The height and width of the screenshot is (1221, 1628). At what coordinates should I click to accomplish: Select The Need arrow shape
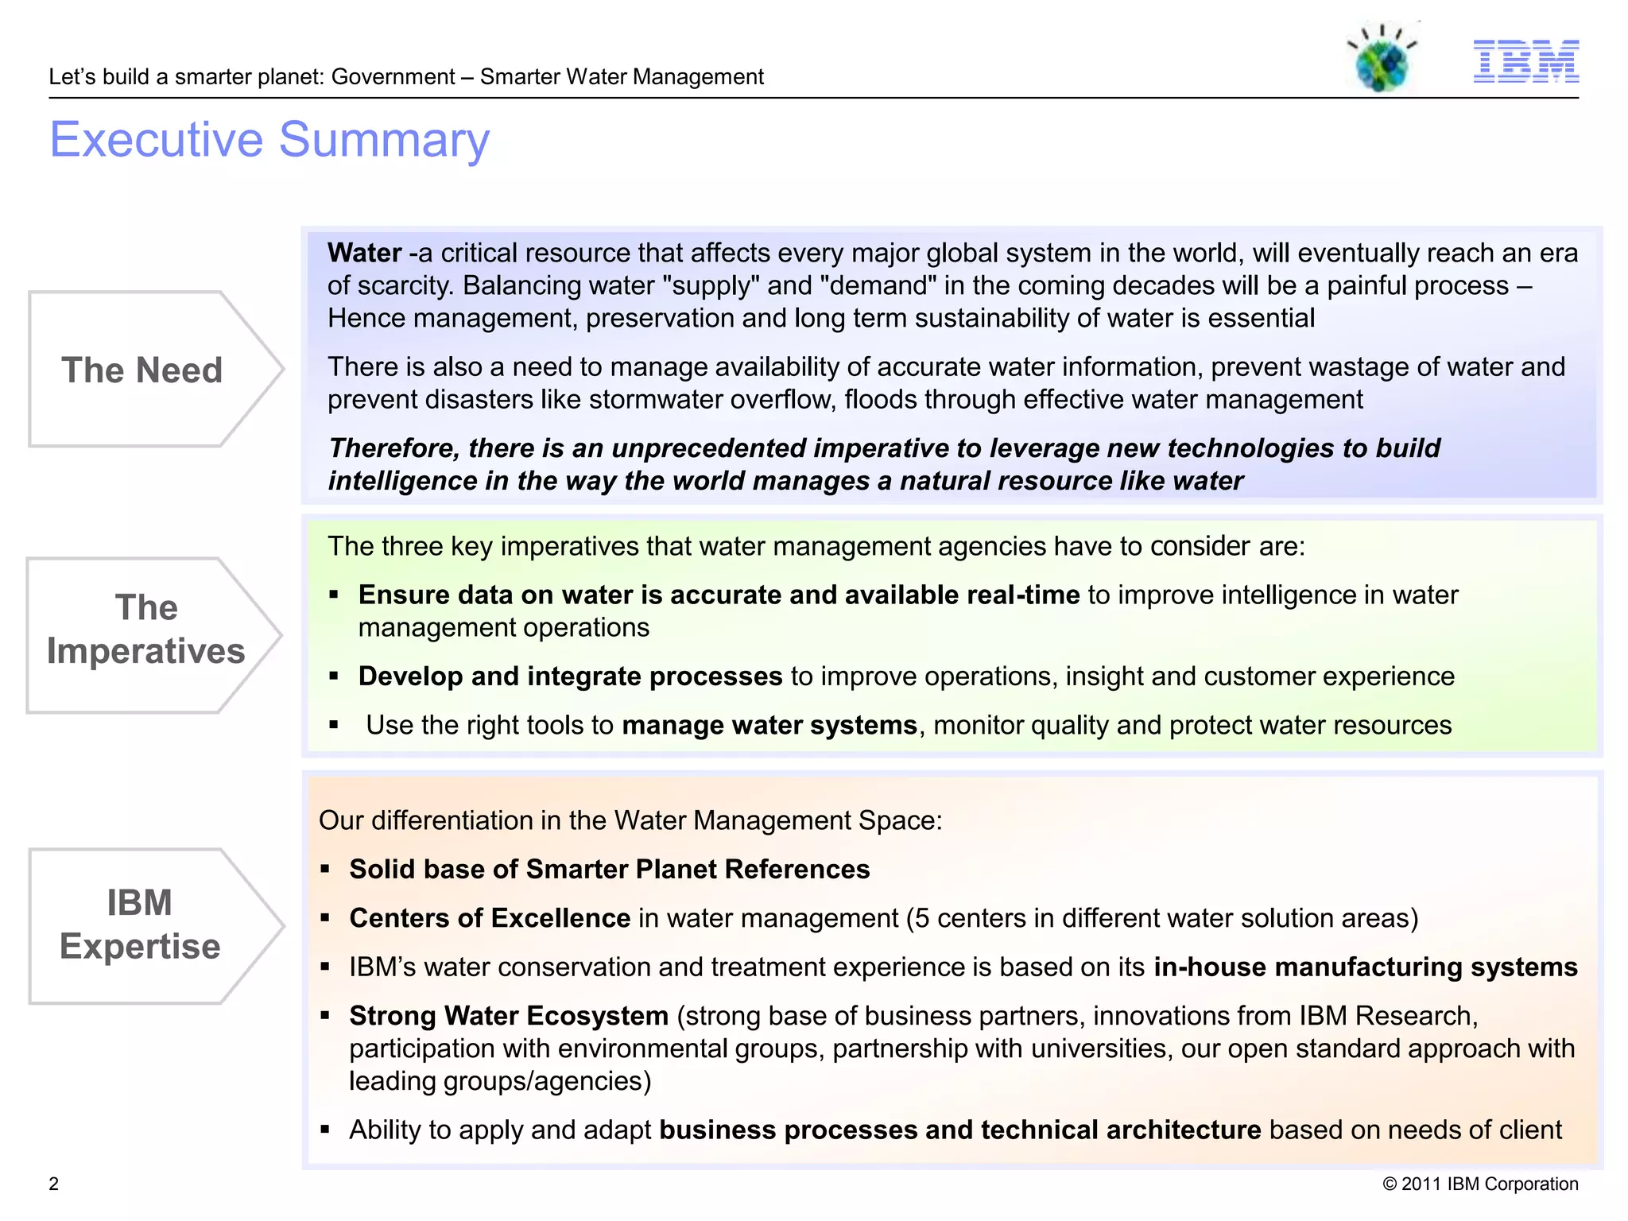coord(143,370)
